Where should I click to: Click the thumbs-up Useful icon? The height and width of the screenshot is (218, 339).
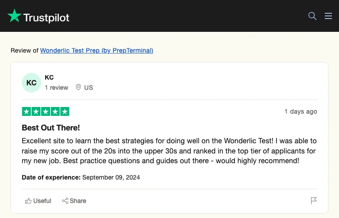28,201
